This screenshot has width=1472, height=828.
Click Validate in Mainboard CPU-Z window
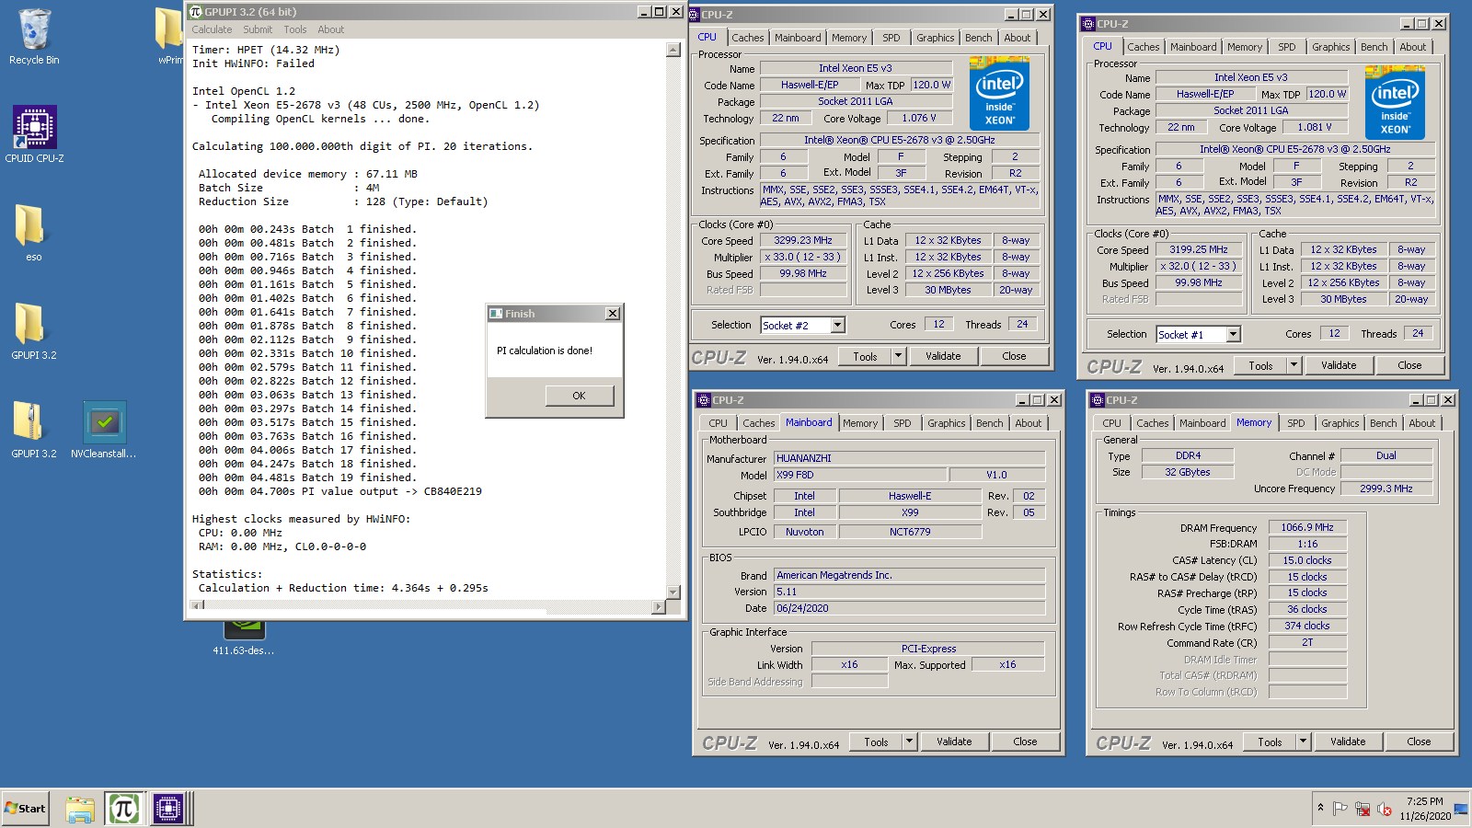(x=954, y=742)
